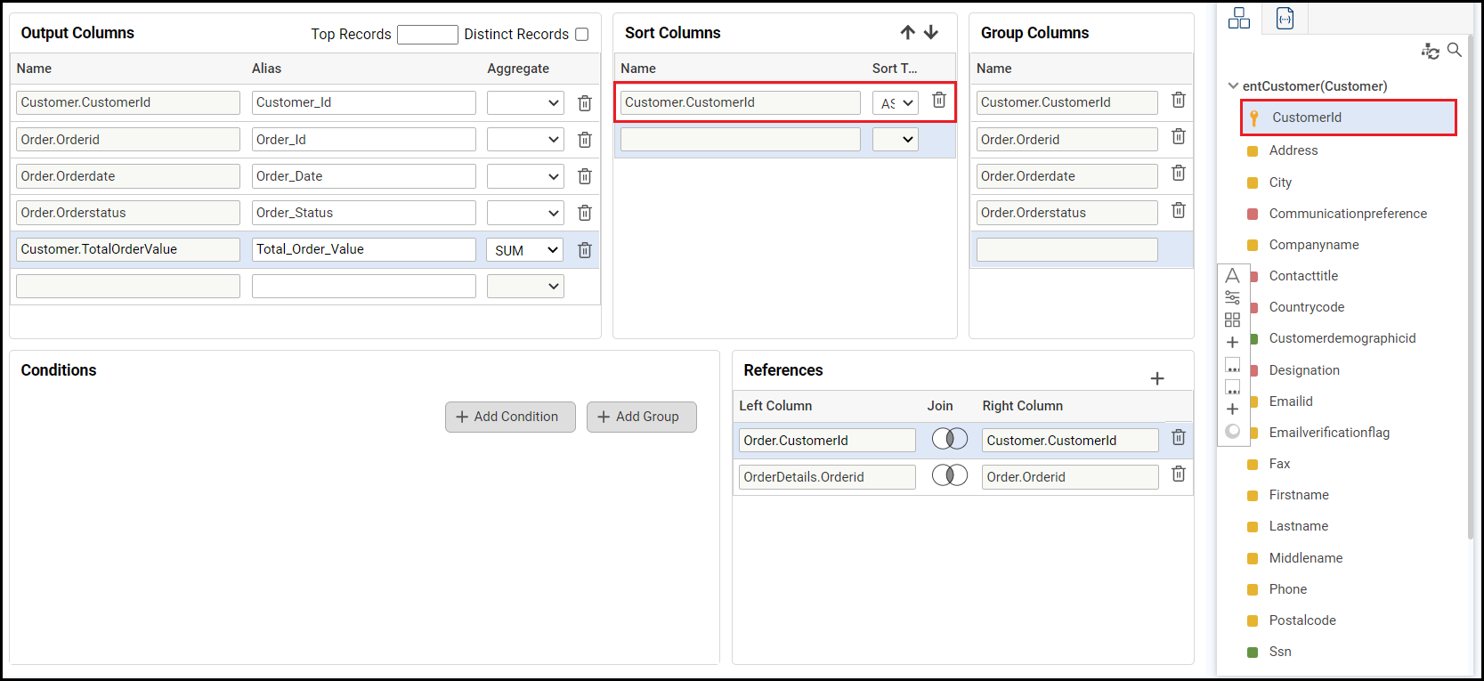Add a new reference with plus icon
This screenshot has width=1484, height=681.
[1157, 379]
